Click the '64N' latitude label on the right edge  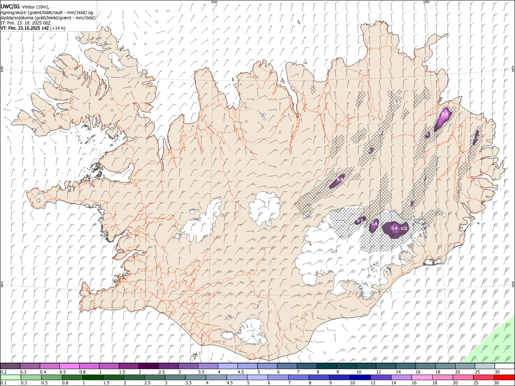[x=513, y=284]
